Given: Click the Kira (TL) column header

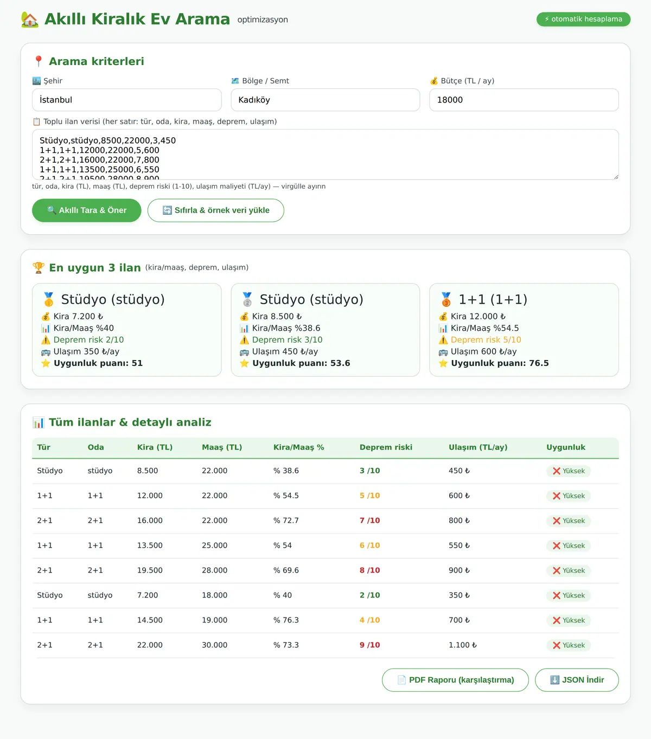Looking at the screenshot, I should coord(155,447).
